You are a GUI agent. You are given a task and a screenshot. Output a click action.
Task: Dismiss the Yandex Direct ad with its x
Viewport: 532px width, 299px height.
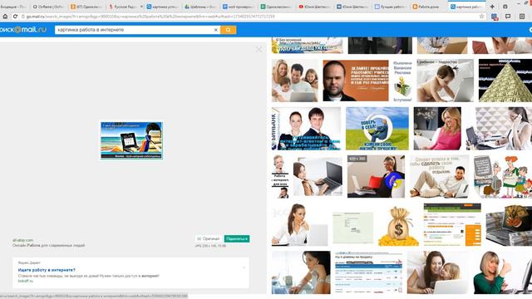point(244,267)
